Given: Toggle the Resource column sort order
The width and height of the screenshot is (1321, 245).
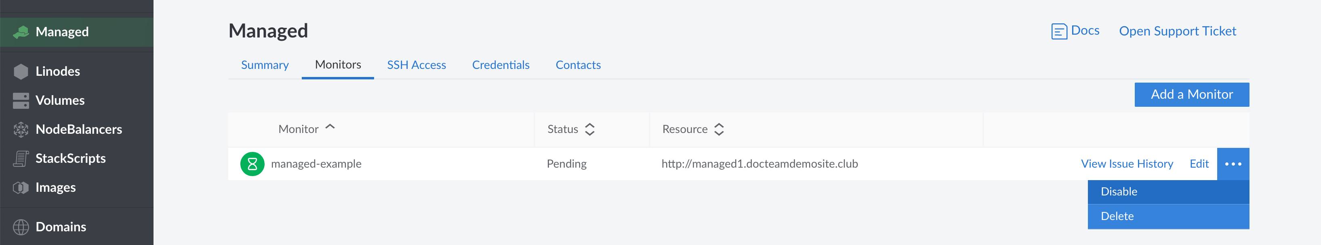Looking at the screenshot, I should [x=719, y=129].
